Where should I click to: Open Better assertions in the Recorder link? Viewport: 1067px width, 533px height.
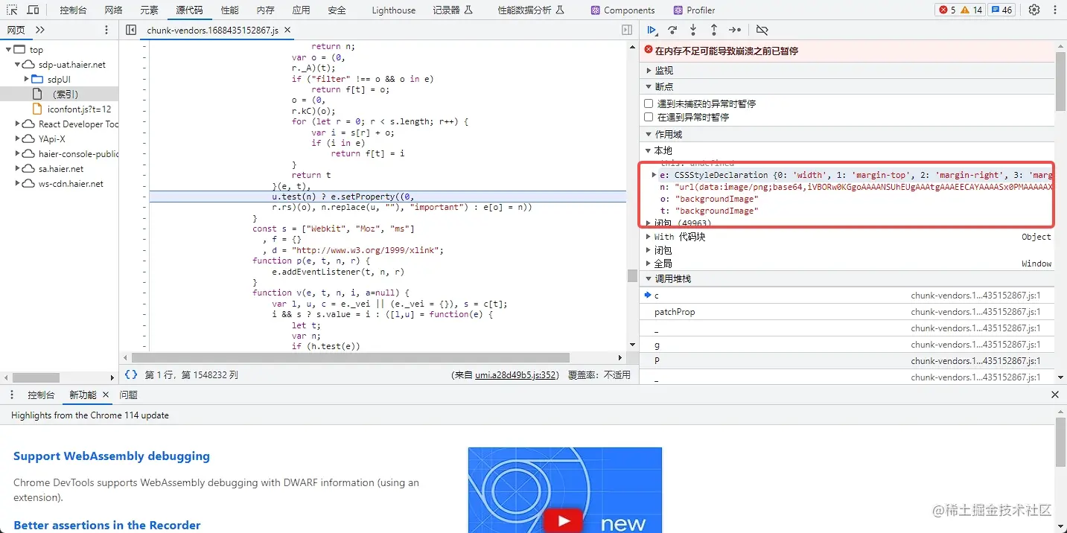(107, 525)
